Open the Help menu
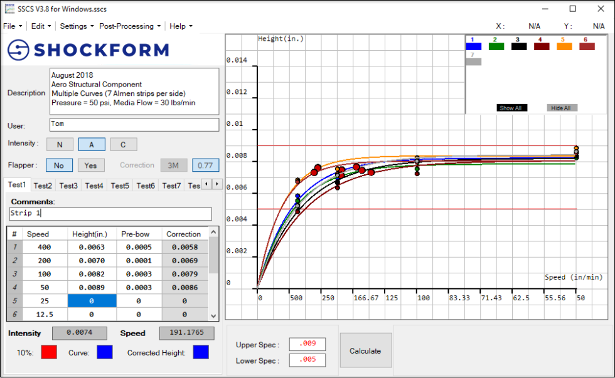The width and height of the screenshot is (615, 378). 176,26
